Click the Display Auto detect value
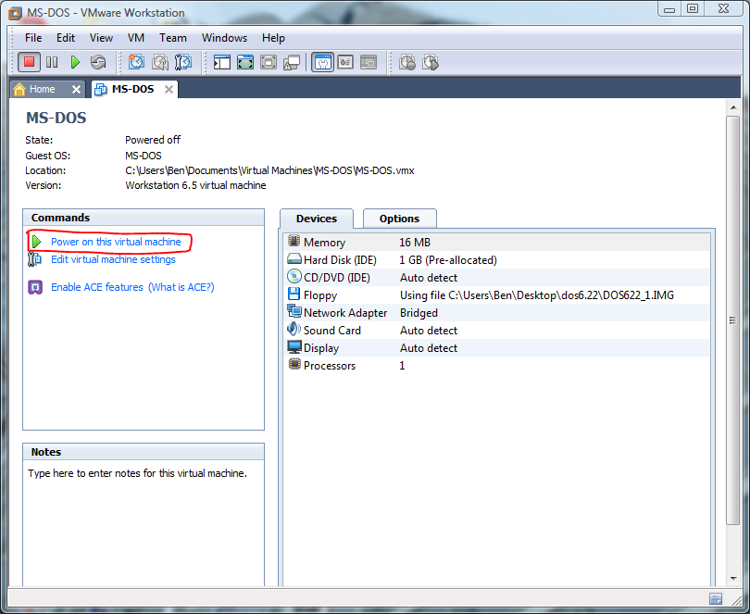The height and width of the screenshot is (614, 750). pyautogui.click(x=429, y=348)
